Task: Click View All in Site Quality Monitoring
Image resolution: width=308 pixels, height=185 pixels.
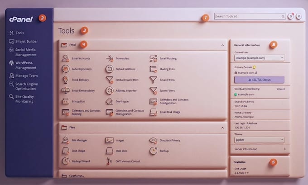Action: coord(280,89)
